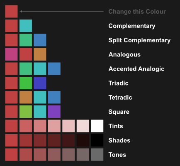Click the Tetradic label
The height and width of the screenshot is (166, 180).
[120, 98]
